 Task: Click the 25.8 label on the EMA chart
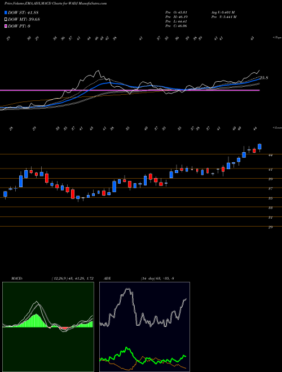(x=264, y=78)
